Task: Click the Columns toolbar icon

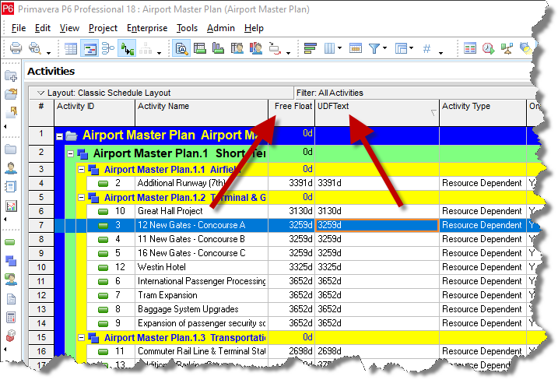Action: [329, 48]
